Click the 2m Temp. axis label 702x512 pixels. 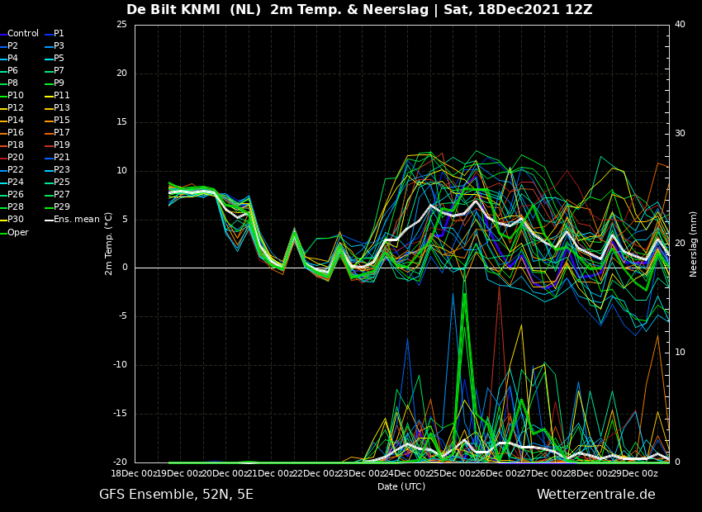[109, 244]
